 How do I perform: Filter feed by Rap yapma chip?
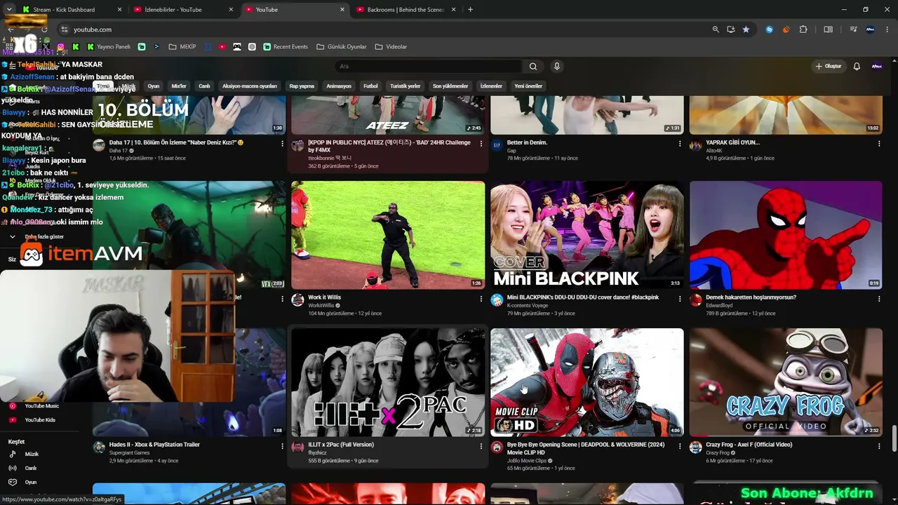point(302,86)
